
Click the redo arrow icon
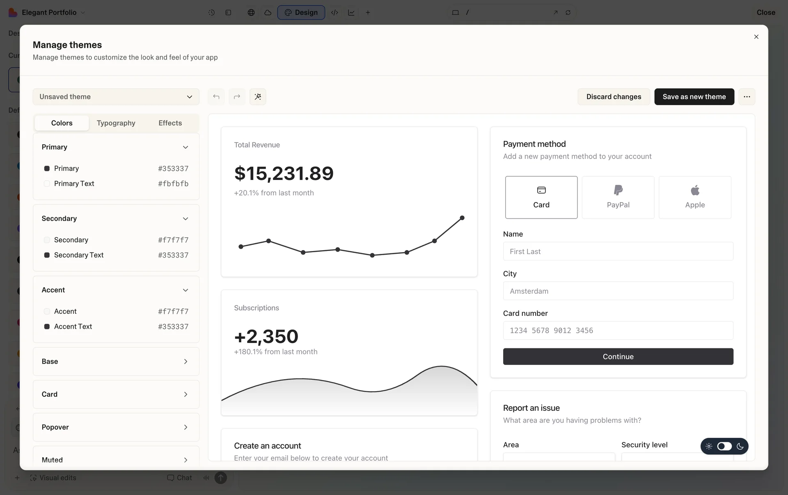pyautogui.click(x=237, y=97)
